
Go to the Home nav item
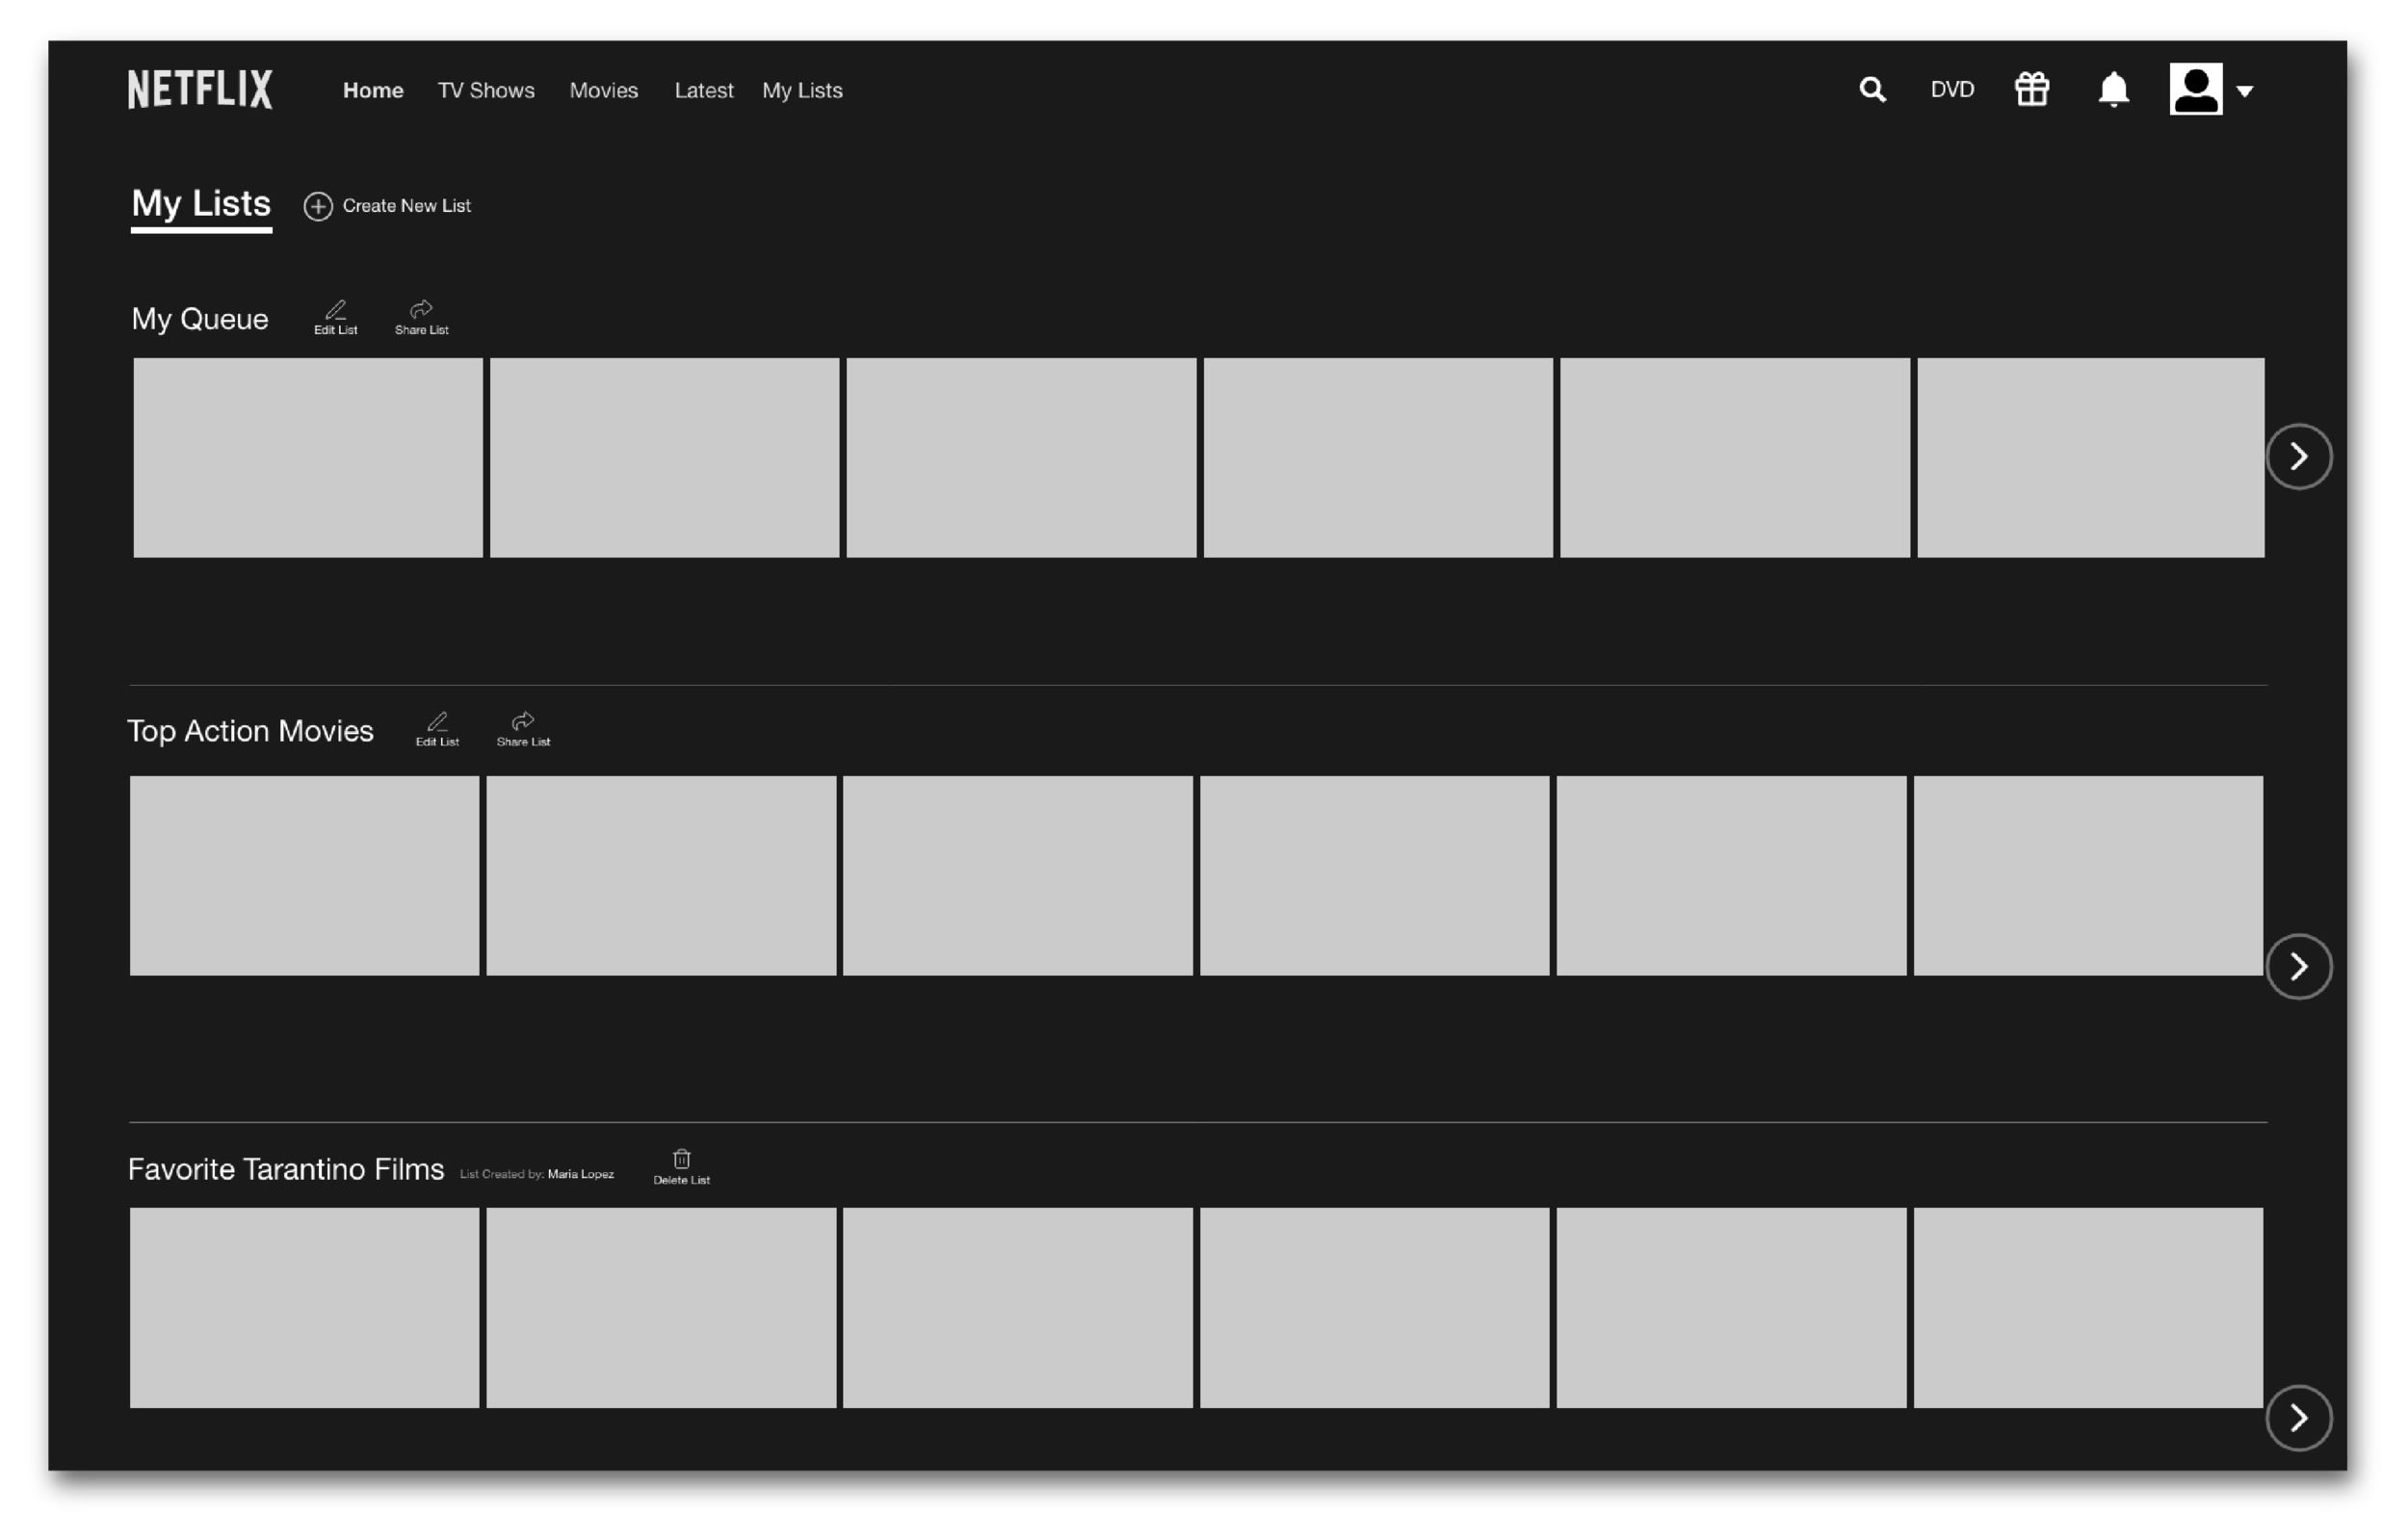coord(373,90)
